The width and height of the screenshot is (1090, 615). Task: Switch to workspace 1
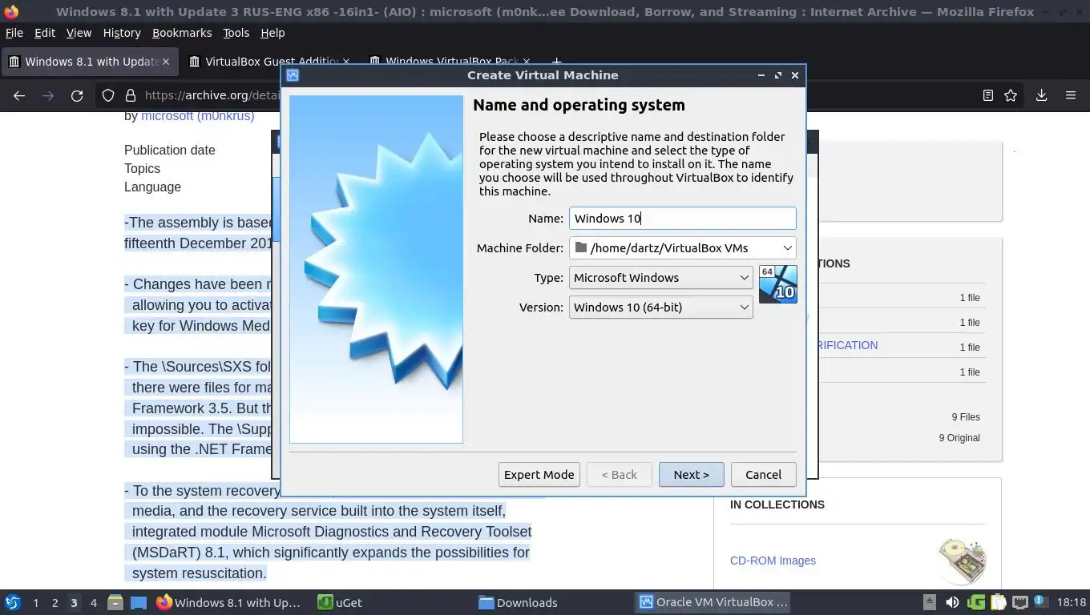coord(35,602)
